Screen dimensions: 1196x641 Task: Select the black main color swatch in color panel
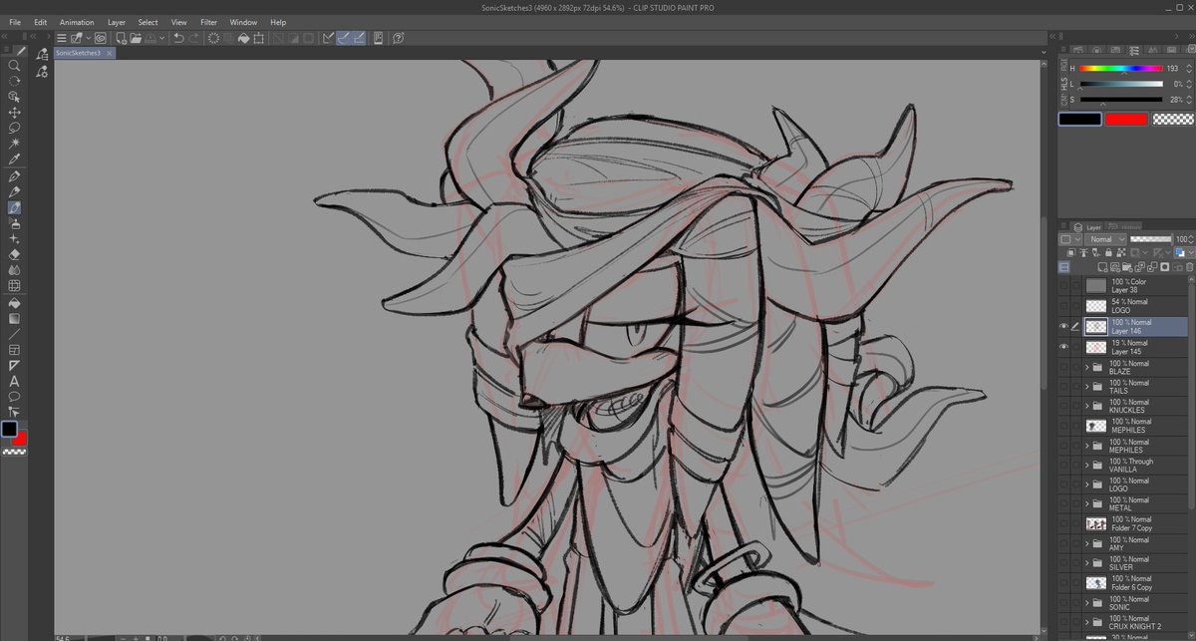(x=1079, y=119)
